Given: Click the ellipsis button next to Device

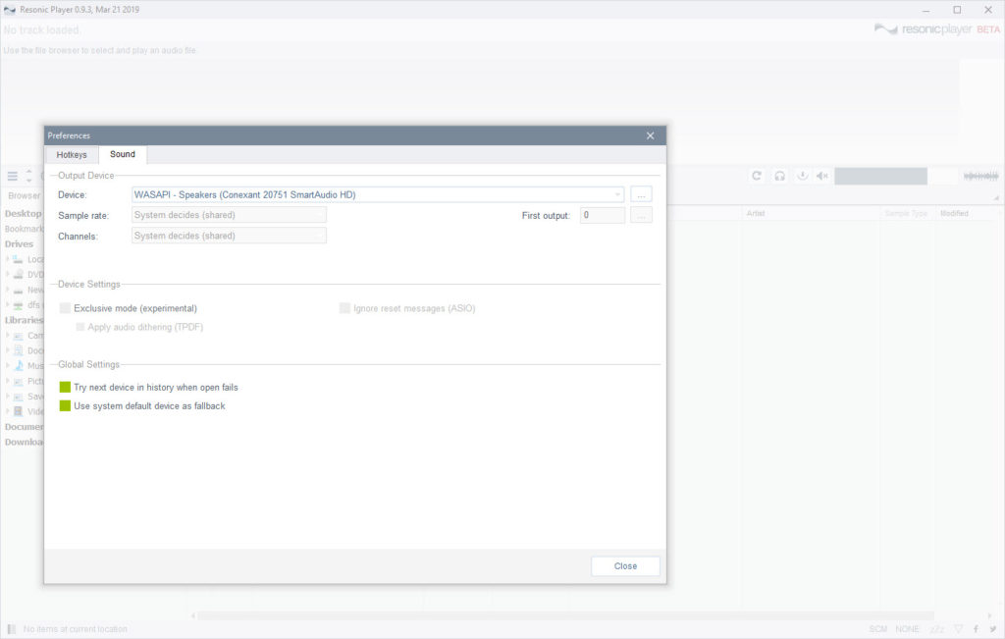Looking at the screenshot, I should [641, 194].
